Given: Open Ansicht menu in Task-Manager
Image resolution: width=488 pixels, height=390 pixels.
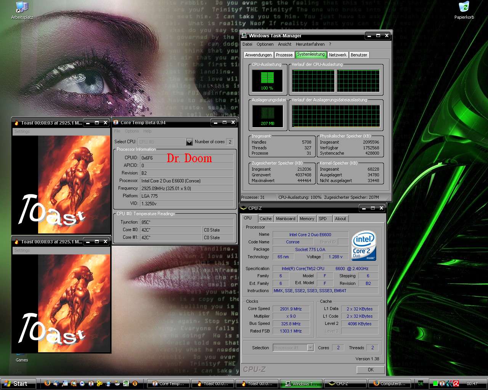Looking at the screenshot, I should click(x=284, y=44).
